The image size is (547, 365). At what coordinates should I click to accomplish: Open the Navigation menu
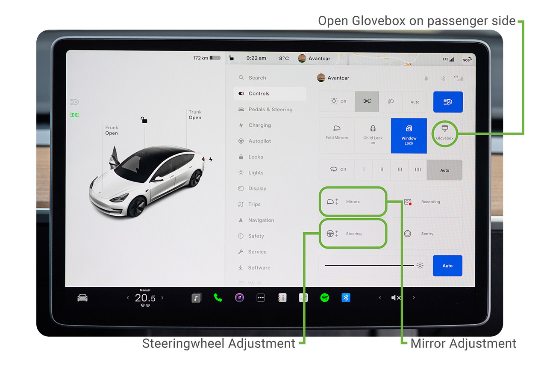pos(270,220)
